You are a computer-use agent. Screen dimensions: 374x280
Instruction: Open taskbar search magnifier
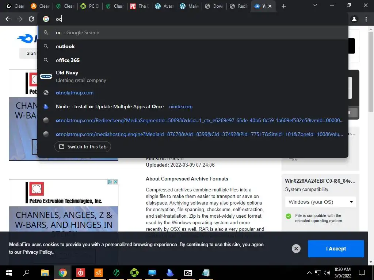pyautogui.click(x=26, y=273)
